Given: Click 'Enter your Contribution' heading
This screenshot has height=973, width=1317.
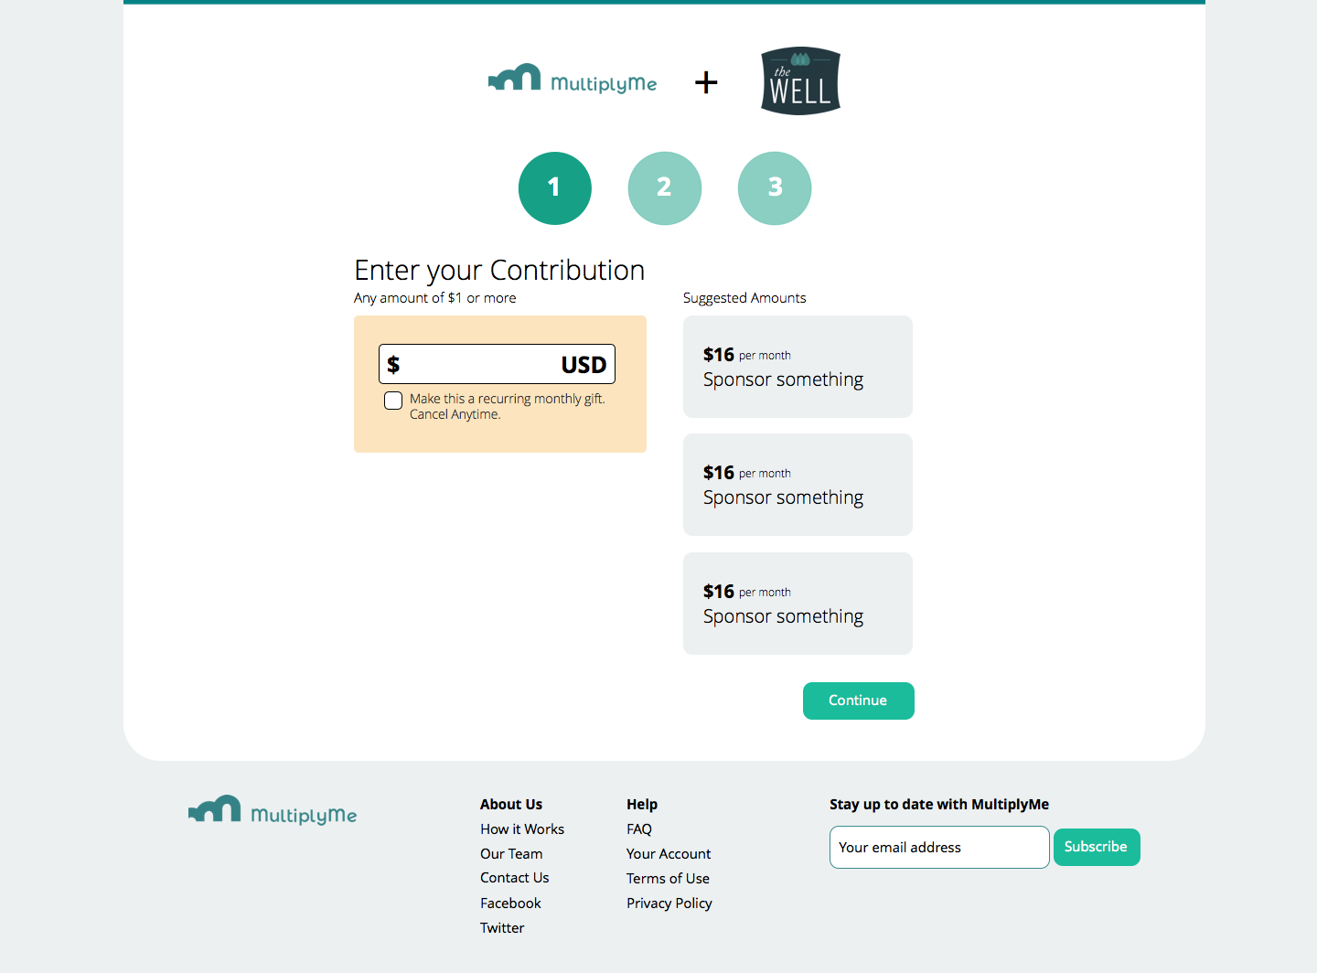Looking at the screenshot, I should tap(499, 270).
